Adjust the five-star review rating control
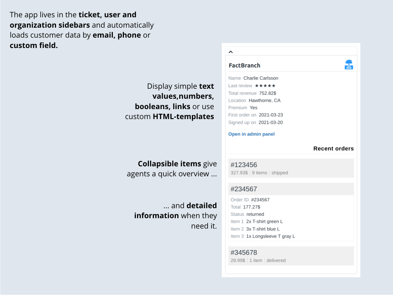The height and width of the screenshot is (295, 393). coord(265,86)
